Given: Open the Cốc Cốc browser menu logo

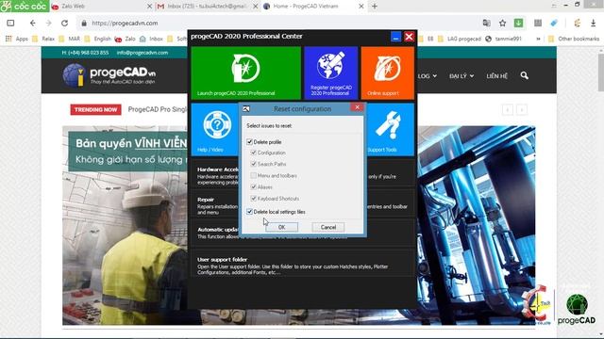Looking at the screenshot, I should point(25,7).
